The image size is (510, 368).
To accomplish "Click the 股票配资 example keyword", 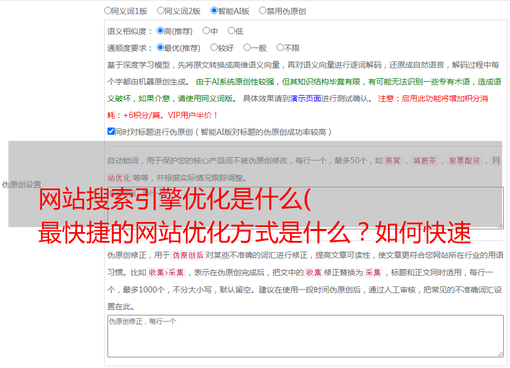I will click(x=465, y=161).
